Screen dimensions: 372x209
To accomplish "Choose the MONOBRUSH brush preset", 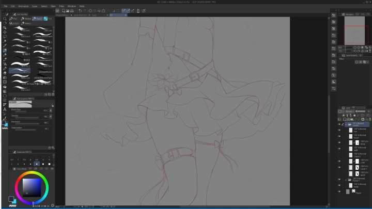I will point(43,71).
